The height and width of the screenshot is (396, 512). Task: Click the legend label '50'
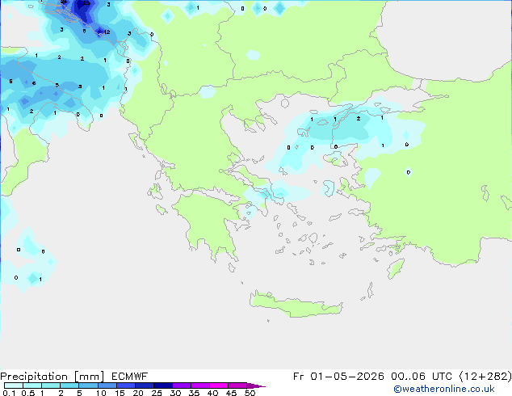(x=250, y=393)
